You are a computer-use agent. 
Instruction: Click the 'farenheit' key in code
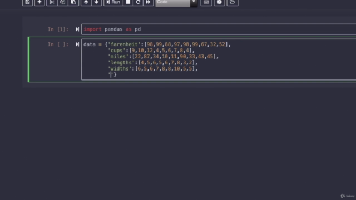124,44
